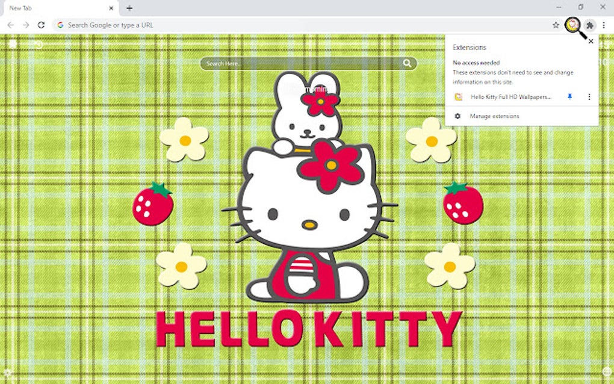Open the history clock icon on the page
Screen dimensions: 614x384
tap(39, 44)
